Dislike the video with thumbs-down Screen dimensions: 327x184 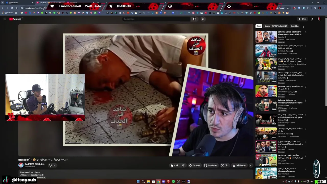[x=183, y=165]
